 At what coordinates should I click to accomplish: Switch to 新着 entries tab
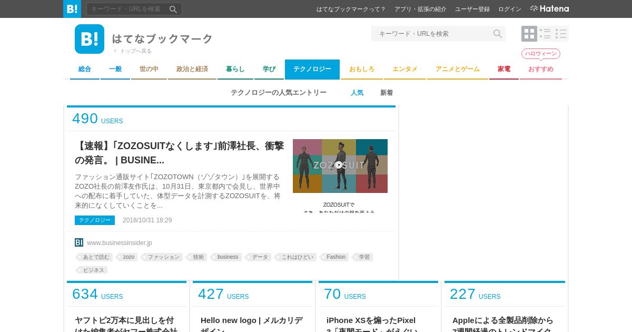(x=387, y=93)
